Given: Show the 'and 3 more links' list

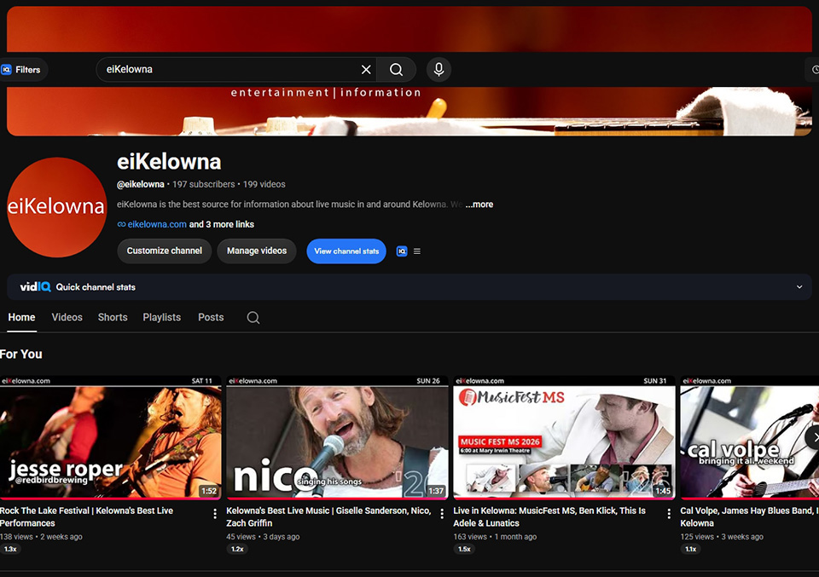Looking at the screenshot, I should (x=222, y=224).
